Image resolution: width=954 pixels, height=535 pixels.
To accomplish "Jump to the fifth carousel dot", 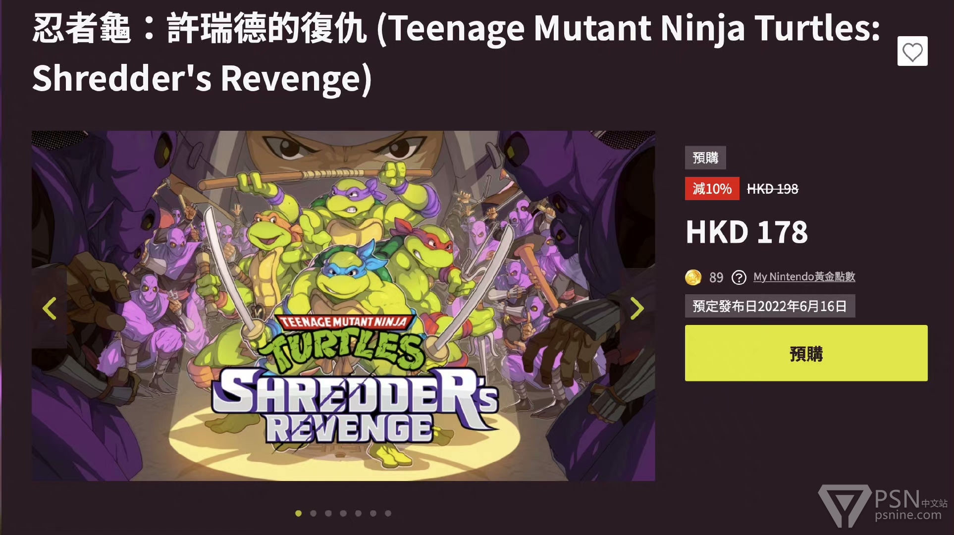I will (x=358, y=513).
